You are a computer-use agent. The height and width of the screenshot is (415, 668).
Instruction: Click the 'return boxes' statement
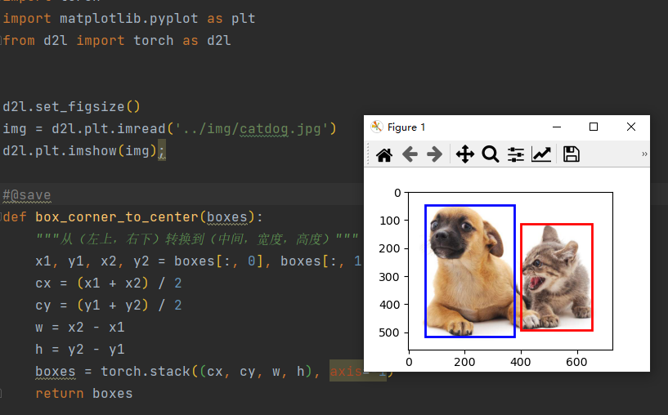[84, 394]
